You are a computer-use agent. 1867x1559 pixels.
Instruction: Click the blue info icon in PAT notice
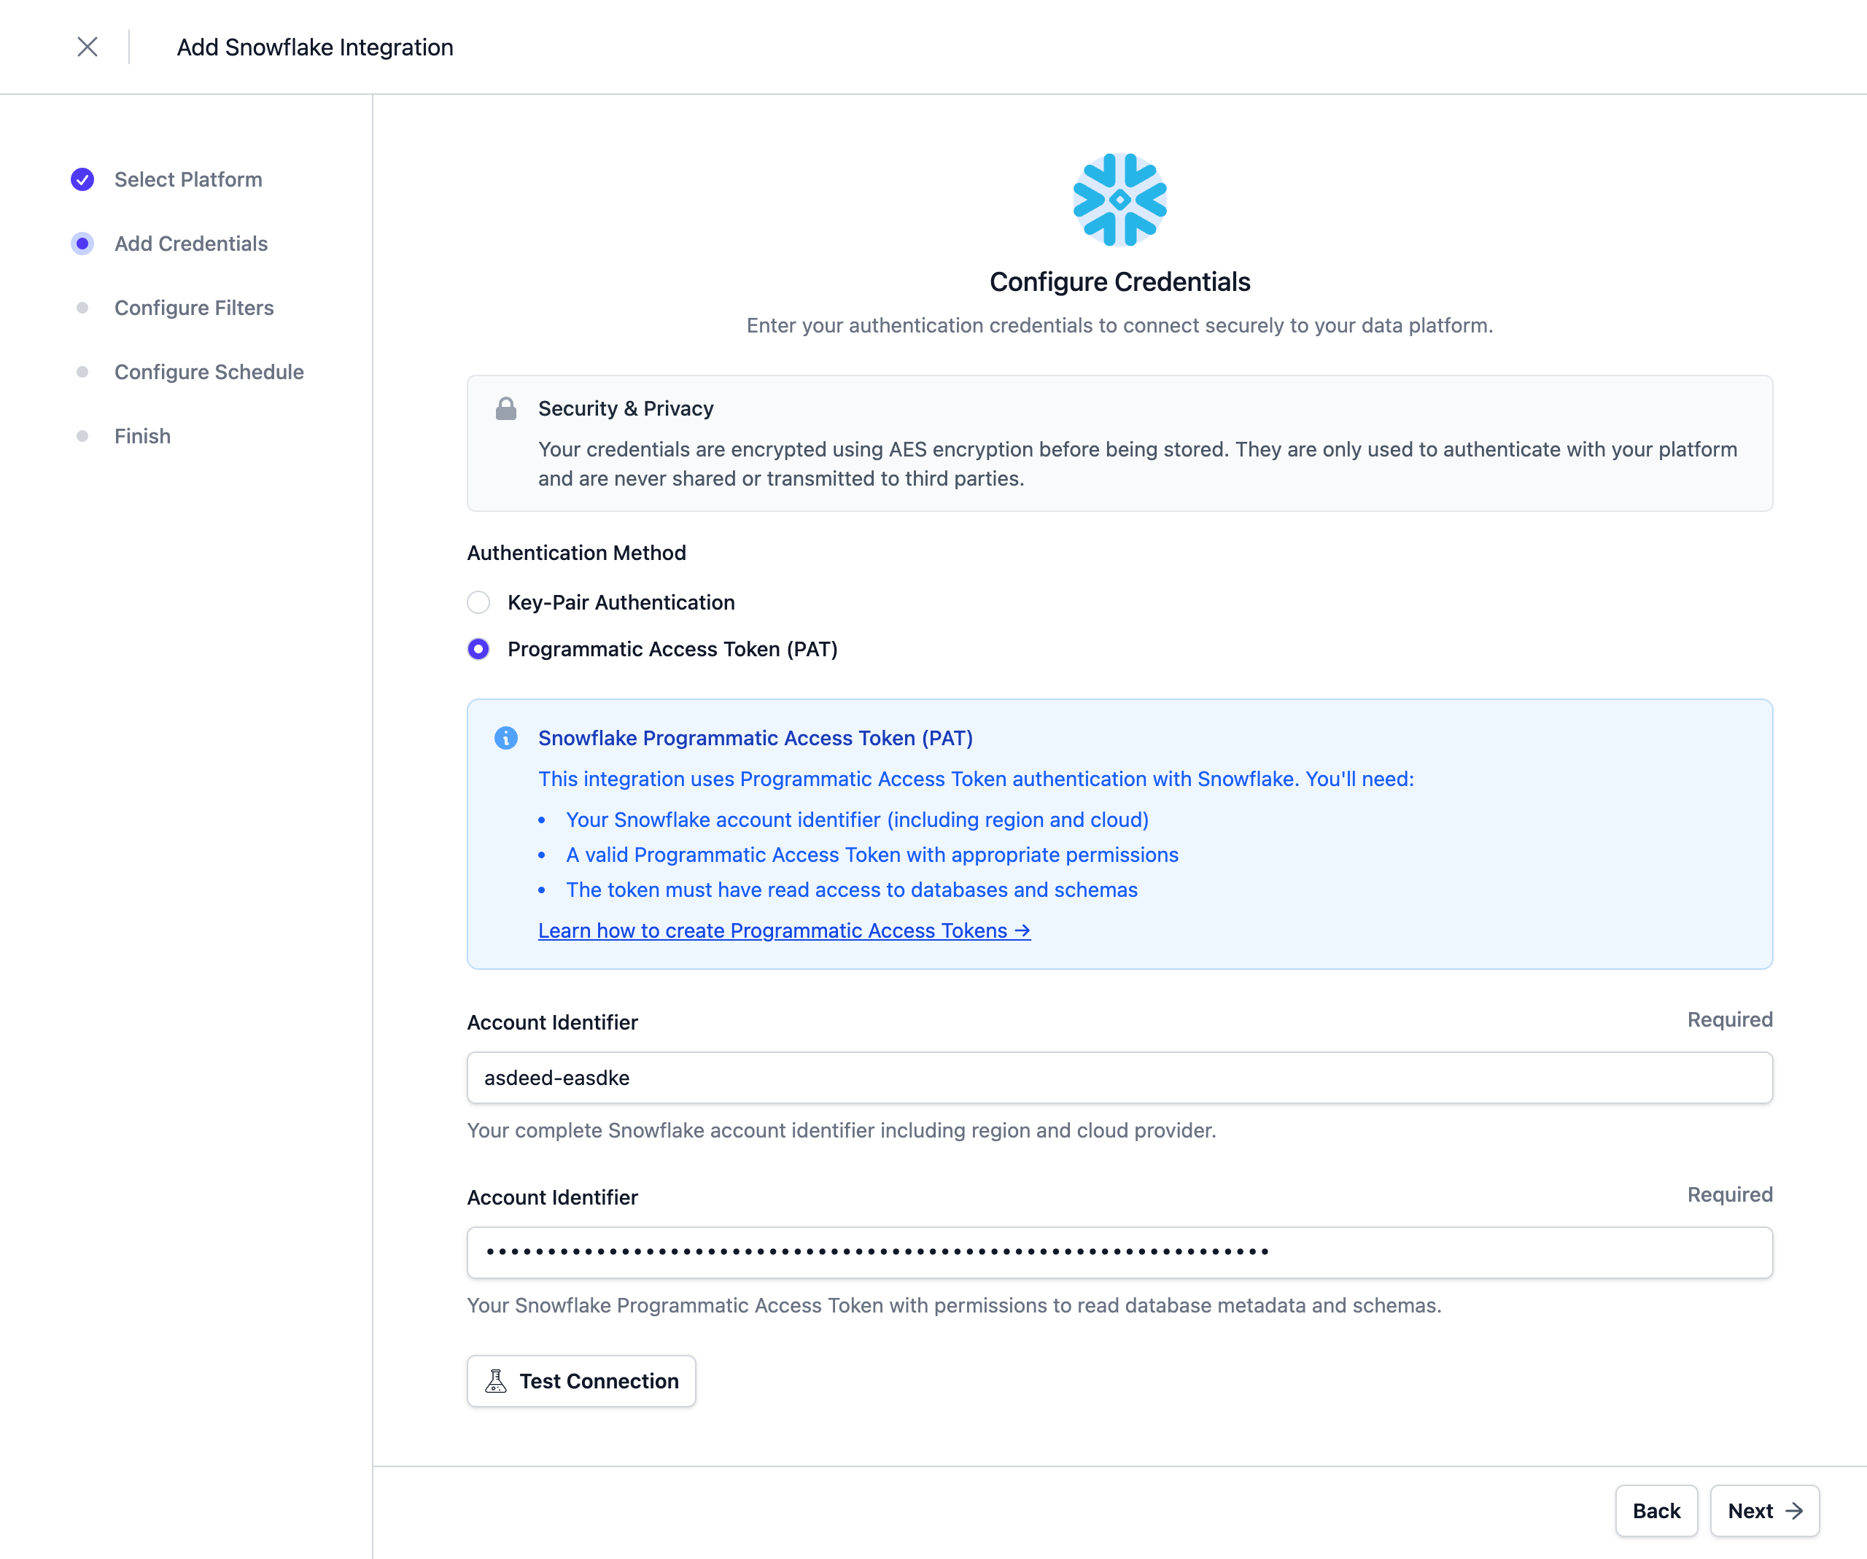coord(506,738)
